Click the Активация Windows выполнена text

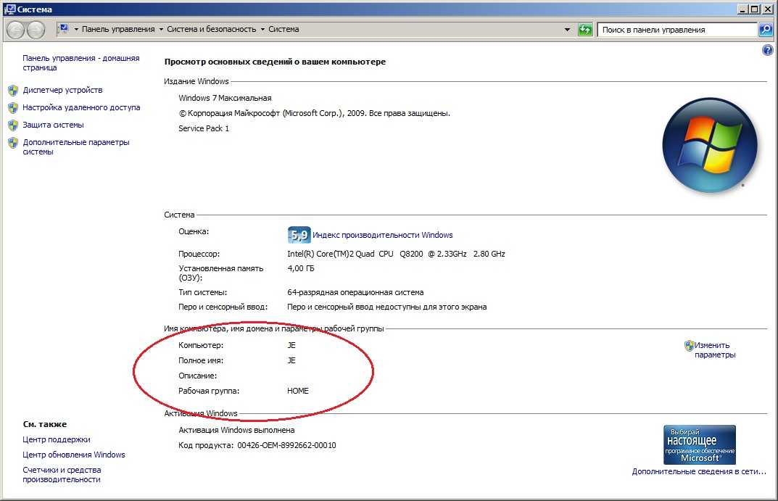[x=236, y=429]
